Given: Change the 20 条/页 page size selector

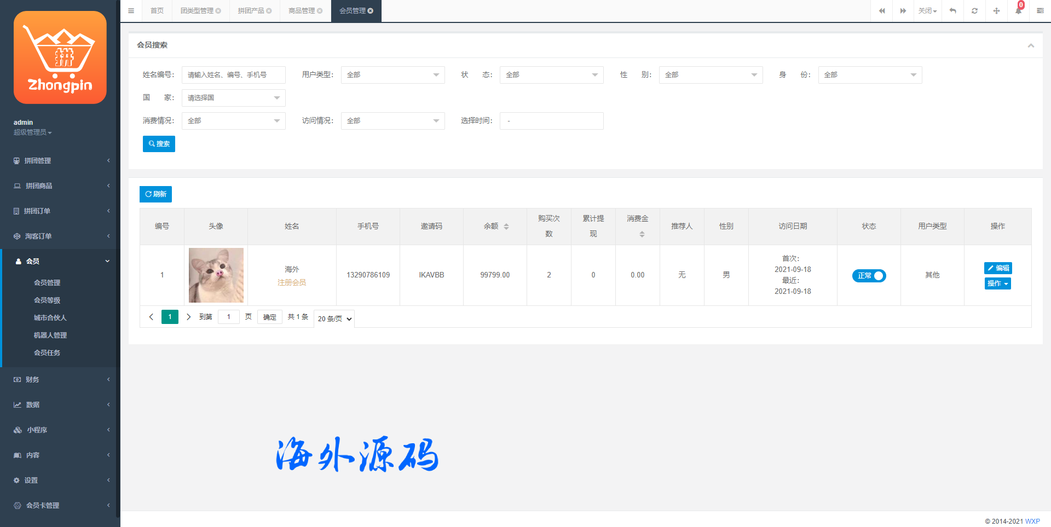Looking at the screenshot, I should coord(334,318).
